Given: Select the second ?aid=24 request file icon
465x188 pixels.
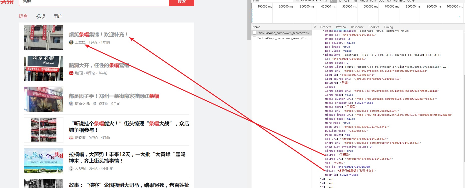Looking at the screenshot, I should [x=254, y=38].
